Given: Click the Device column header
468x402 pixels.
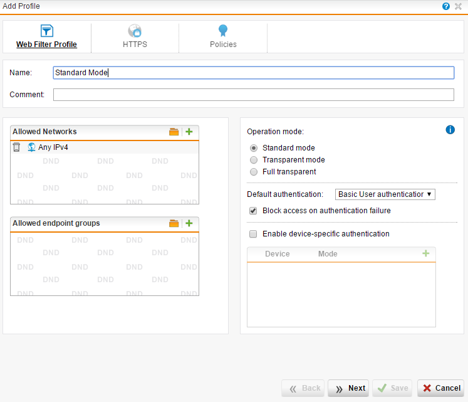Looking at the screenshot, I should [x=278, y=254].
